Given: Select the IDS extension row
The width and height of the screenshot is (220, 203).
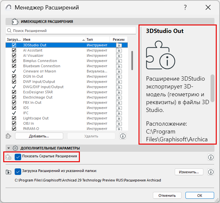Looking at the screenshot, I should click(x=66, y=108).
